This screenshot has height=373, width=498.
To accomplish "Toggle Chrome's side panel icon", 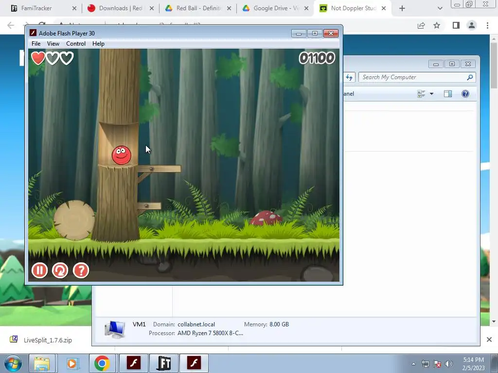I will coord(456,25).
